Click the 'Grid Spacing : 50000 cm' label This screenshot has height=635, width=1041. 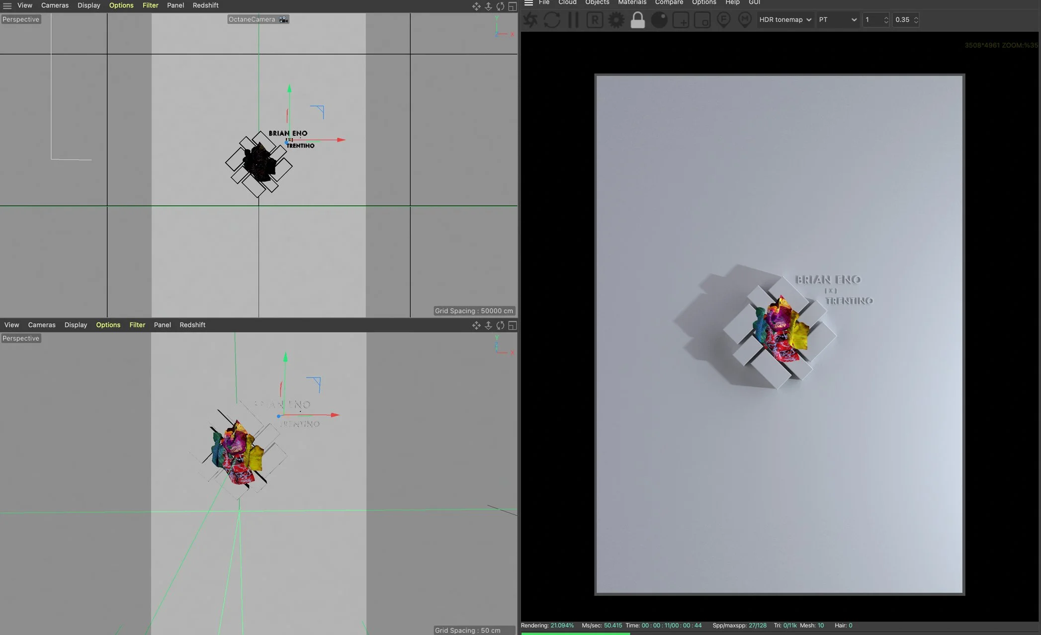pyautogui.click(x=474, y=311)
